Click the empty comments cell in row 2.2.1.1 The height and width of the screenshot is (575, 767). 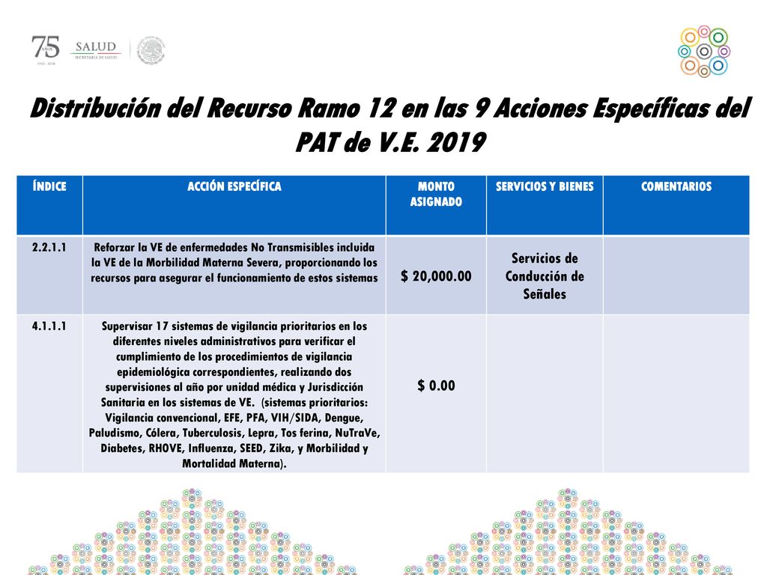(676, 276)
